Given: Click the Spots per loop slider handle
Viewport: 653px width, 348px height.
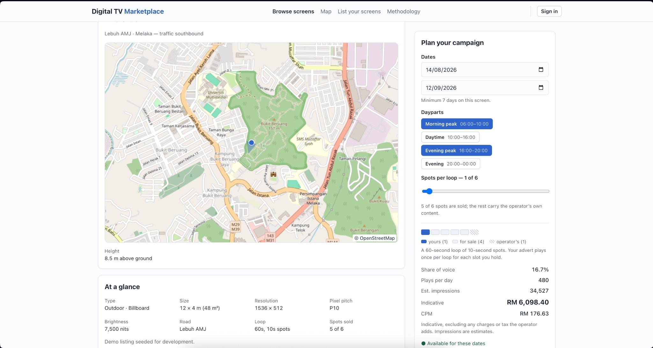Looking at the screenshot, I should pyautogui.click(x=429, y=191).
